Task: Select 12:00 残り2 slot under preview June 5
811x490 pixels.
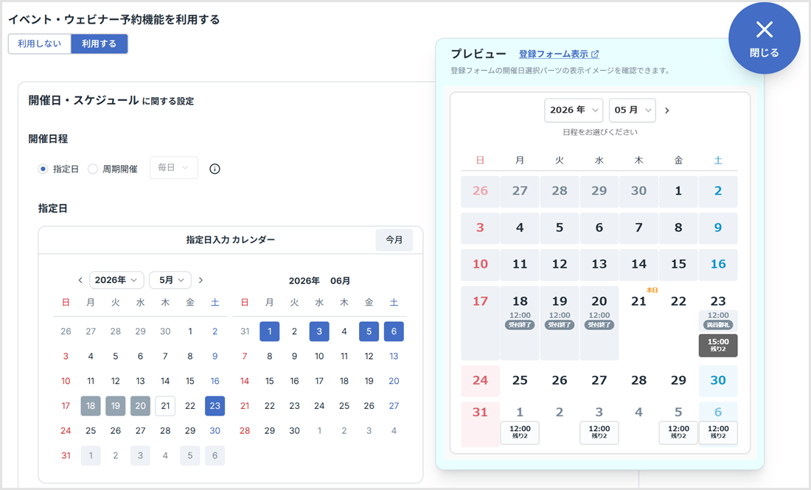Action: pos(678,432)
